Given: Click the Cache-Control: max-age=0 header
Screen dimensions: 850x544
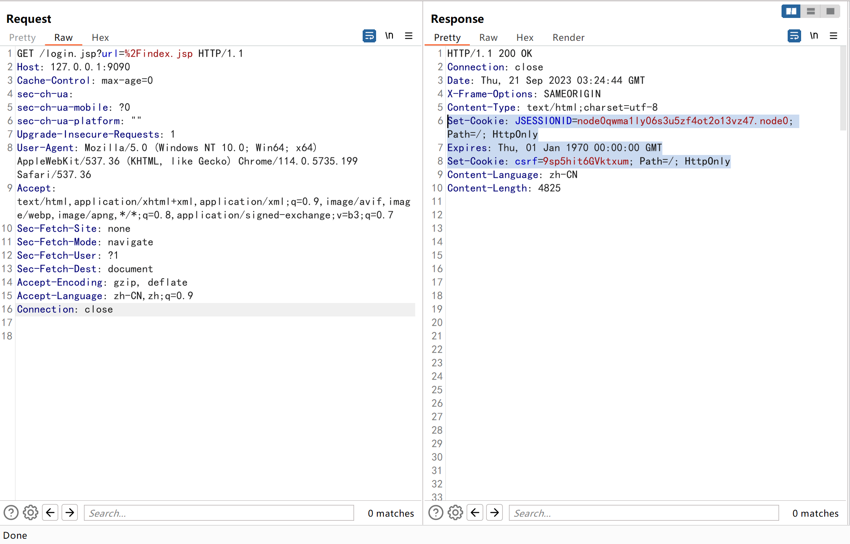Looking at the screenshot, I should pyautogui.click(x=85, y=80).
